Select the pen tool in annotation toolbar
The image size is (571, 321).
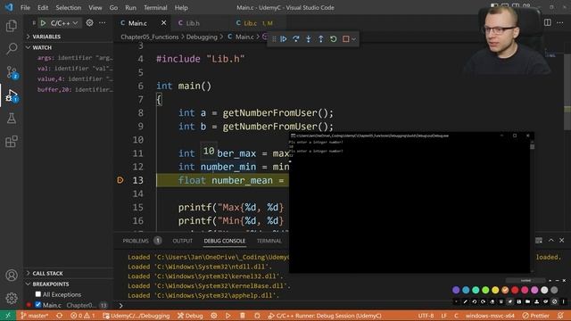[x=465, y=301]
